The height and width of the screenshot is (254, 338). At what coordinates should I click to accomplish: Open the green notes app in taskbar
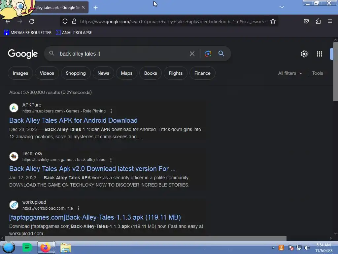(27, 247)
